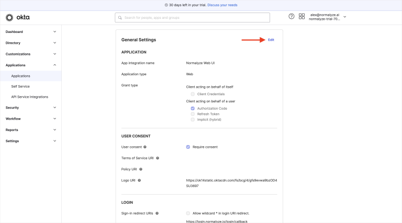Select Self Service in the sidebar

point(20,86)
